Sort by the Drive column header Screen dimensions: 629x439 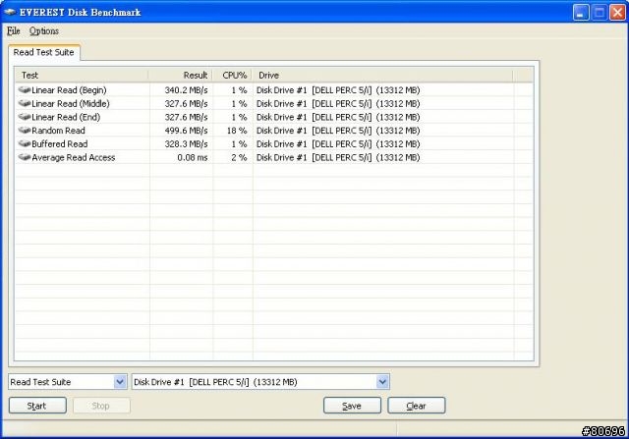[382, 75]
